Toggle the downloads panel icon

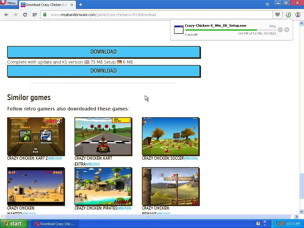(288, 15)
